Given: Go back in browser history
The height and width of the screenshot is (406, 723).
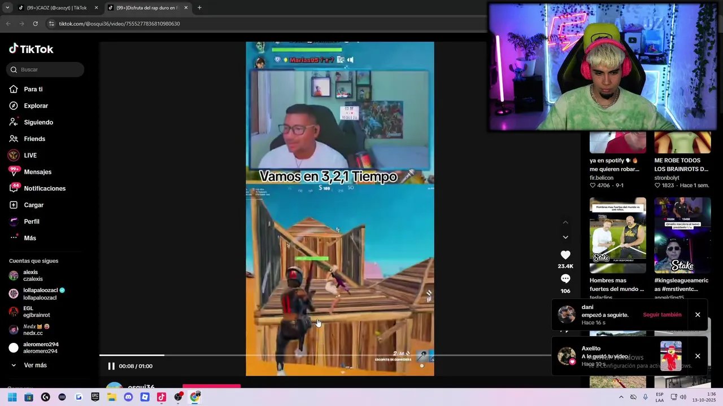Looking at the screenshot, I should pos(8,24).
